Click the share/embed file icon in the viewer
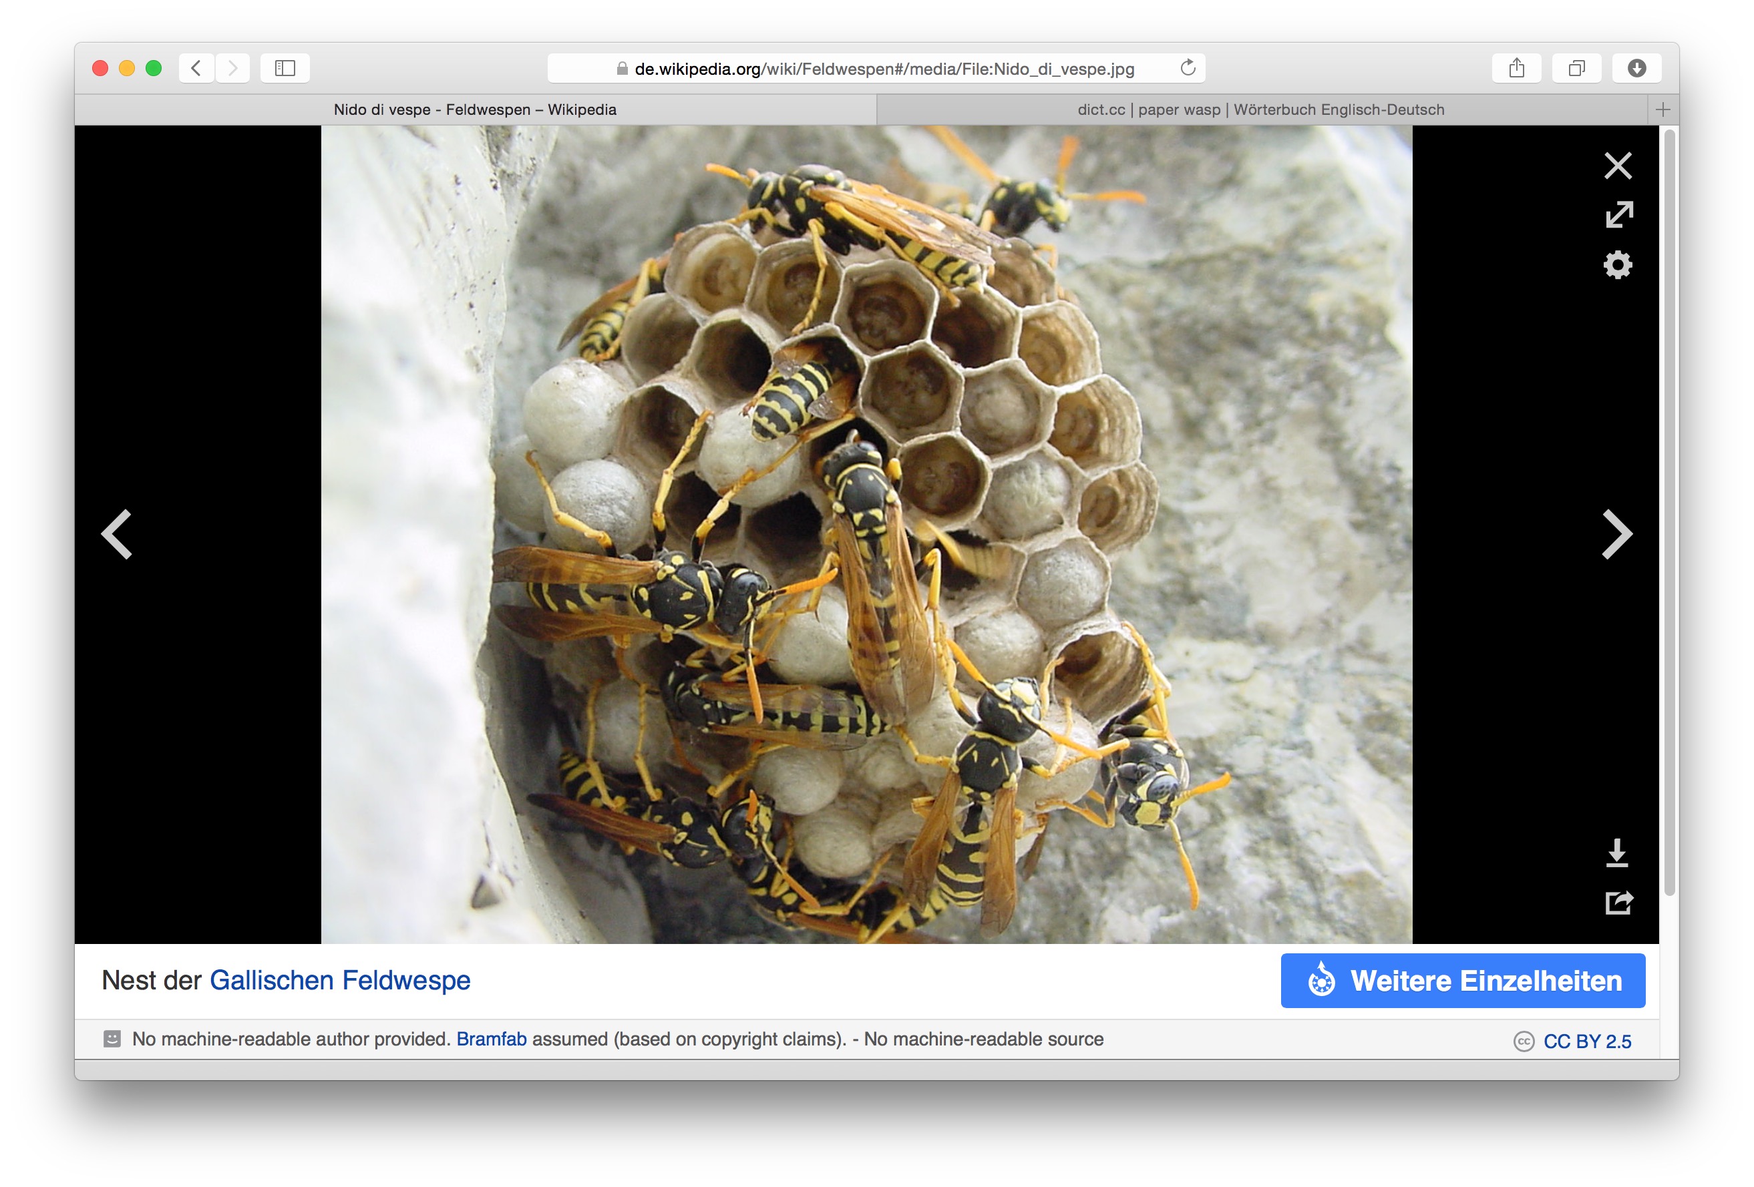The width and height of the screenshot is (1754, 1187). (x=1618, y=902)
